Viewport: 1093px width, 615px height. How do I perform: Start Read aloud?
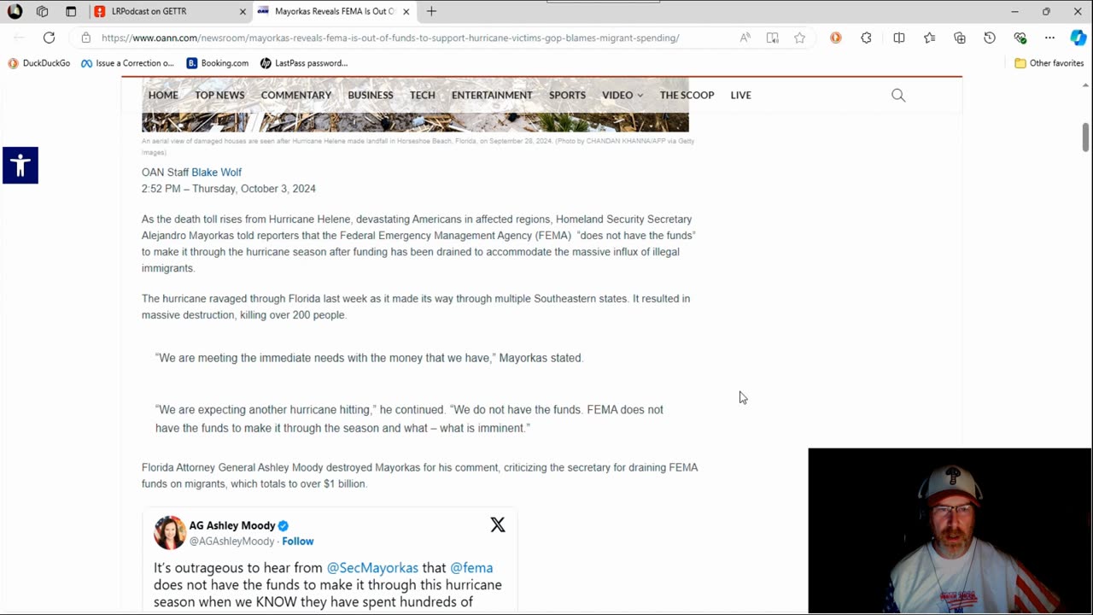click(745, 38)
